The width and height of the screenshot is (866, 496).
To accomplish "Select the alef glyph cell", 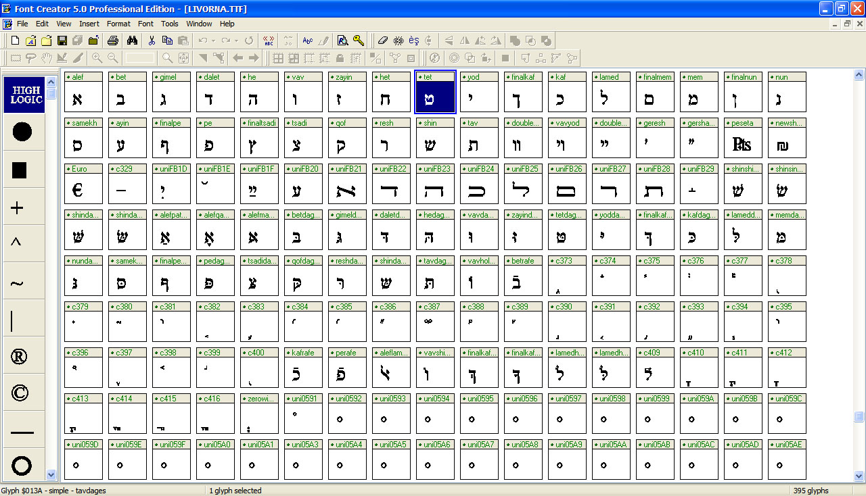I will point(84,92).
